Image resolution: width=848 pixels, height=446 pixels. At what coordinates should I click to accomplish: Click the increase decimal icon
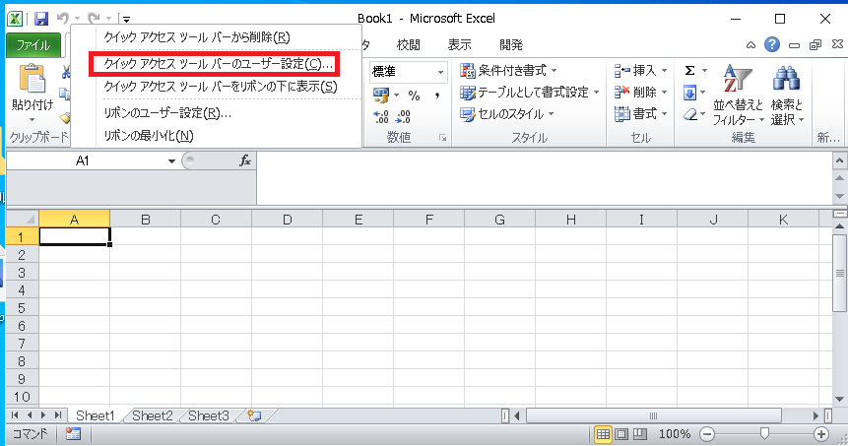tap(381, 117)
